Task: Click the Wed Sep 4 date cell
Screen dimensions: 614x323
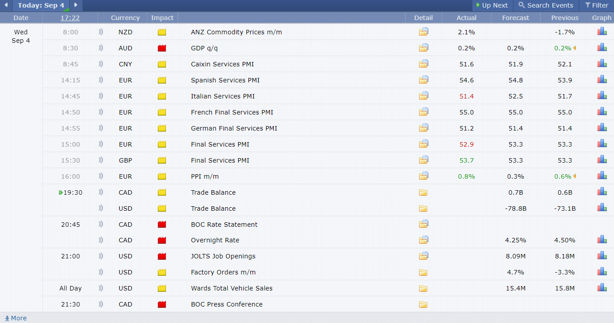Action: coord(21,37)
